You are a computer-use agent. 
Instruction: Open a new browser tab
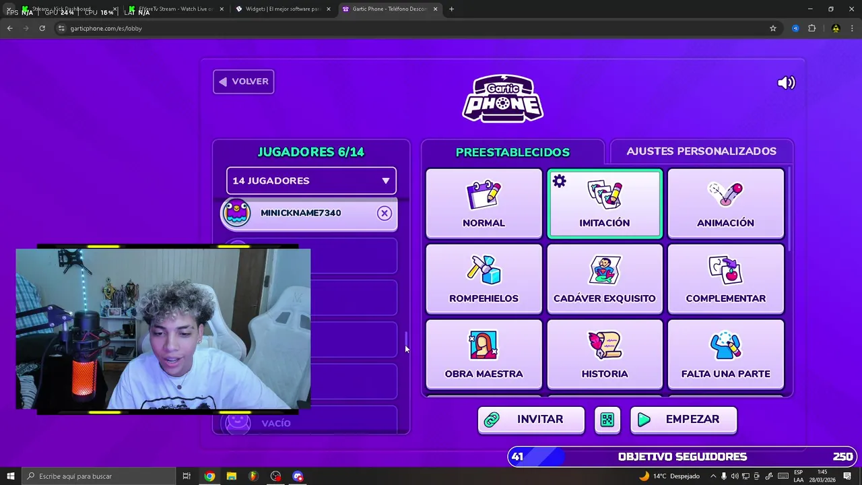[451, 9]
